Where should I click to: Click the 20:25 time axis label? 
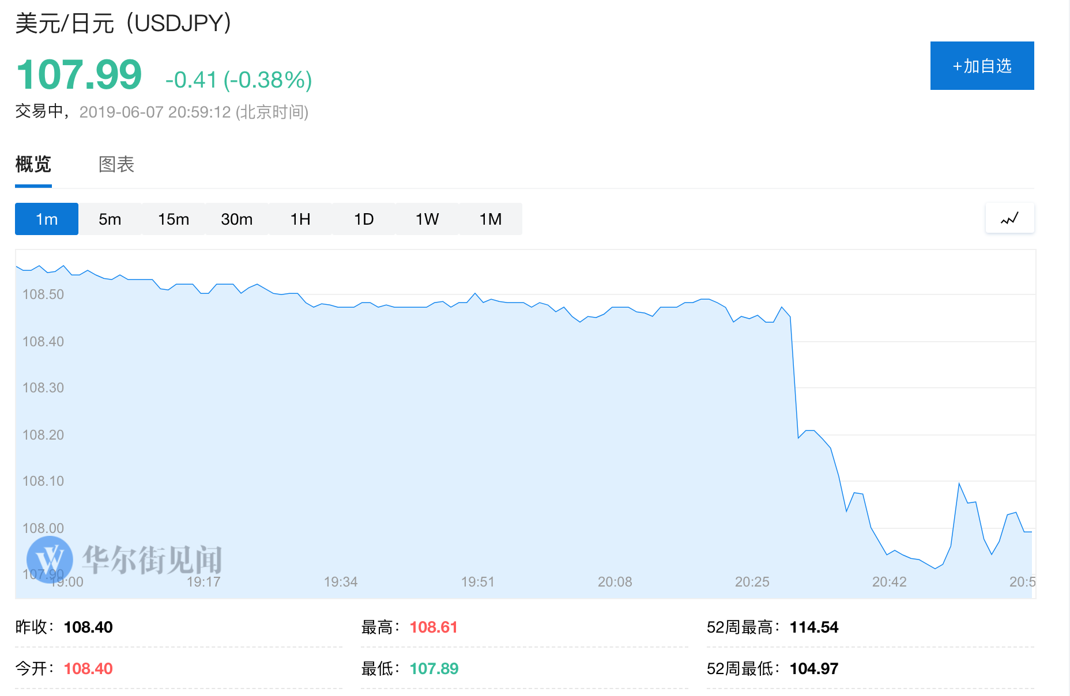tap(752, 582)
